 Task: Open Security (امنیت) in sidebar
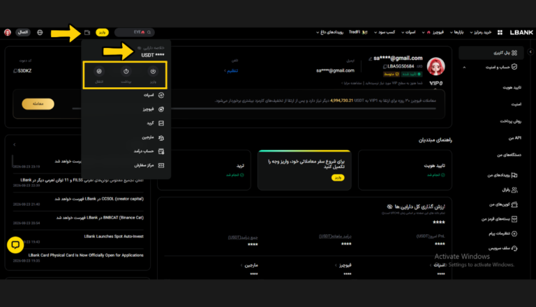(x=516, y=104)
